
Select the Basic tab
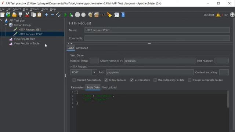71,48
